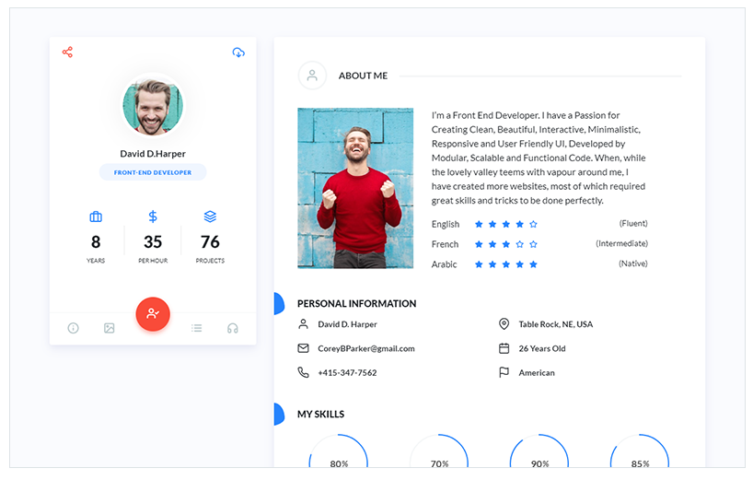Click the envelope email icon
This screenshot has width=753, height=480.
pyautogui.click(x=303, y=348)
